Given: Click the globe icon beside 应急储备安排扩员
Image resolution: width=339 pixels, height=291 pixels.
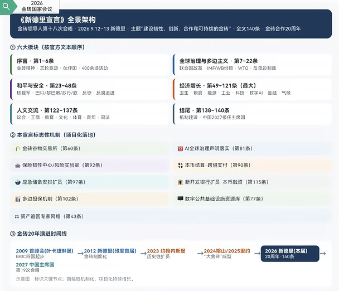Looking at the screenshot, I should point(18,182).
